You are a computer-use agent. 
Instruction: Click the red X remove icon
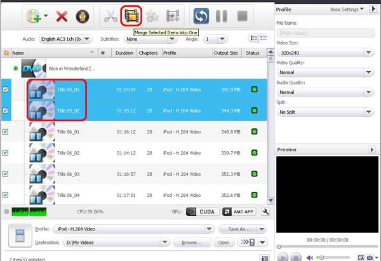(62, 17)
